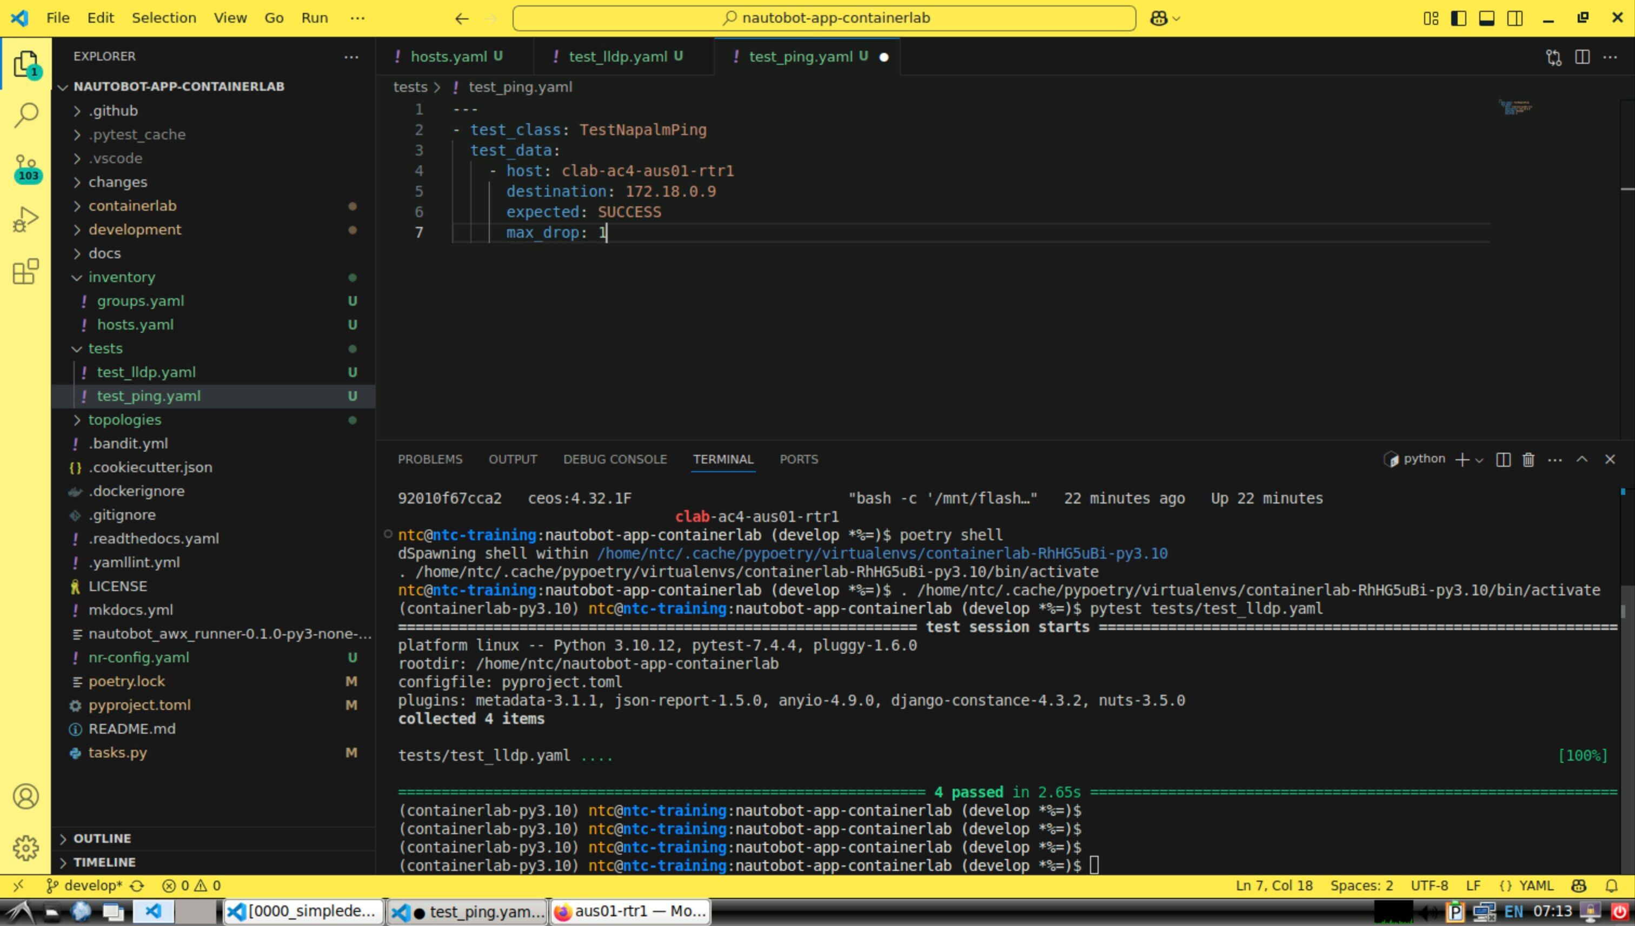Kill terminal with trash icon
The image size is (1635, 926).
pos(1528,459)
